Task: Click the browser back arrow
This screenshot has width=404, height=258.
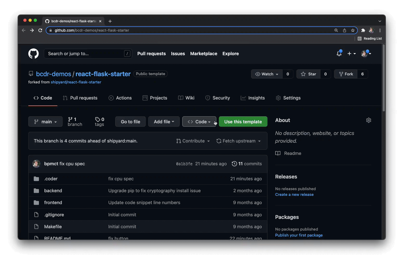Action: point(24,30)
